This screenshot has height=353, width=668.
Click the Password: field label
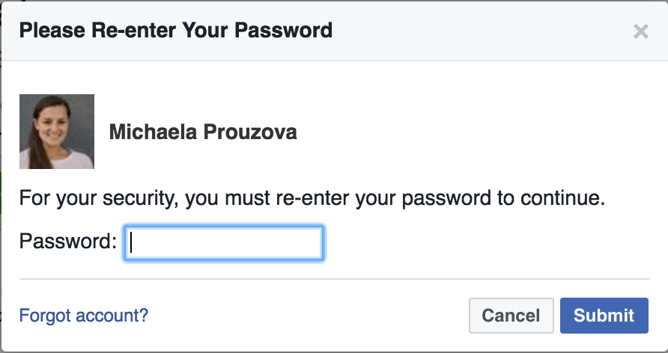click(68, 242)
